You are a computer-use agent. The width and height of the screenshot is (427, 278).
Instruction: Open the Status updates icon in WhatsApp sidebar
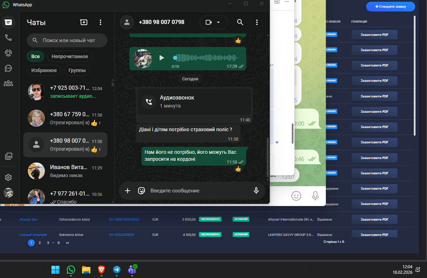coord(8,53)
